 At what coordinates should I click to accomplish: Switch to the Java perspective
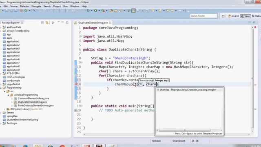(x=246, y=16)
